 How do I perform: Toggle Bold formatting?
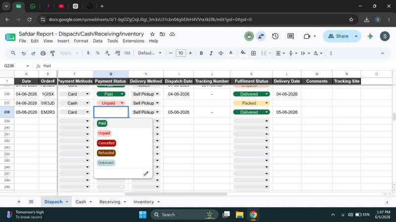201,53
